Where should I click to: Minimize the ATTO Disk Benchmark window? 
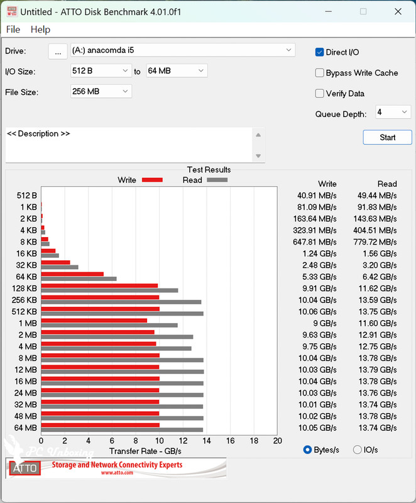pyautogui.click(x=328, y=11)
